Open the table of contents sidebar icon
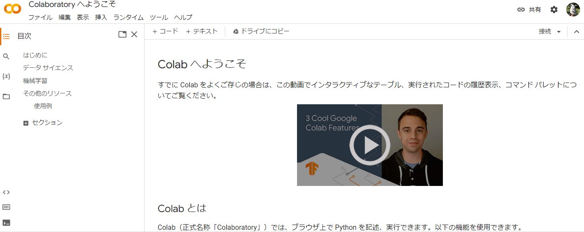Viewport: 584px width, 232px height. 6,36
